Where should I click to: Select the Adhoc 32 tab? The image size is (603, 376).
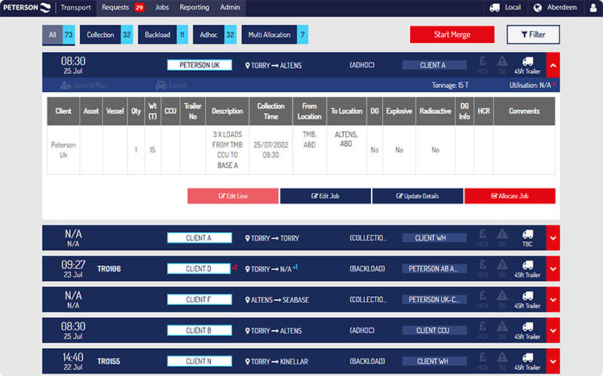pyautogui.click(x=215, y=35)
